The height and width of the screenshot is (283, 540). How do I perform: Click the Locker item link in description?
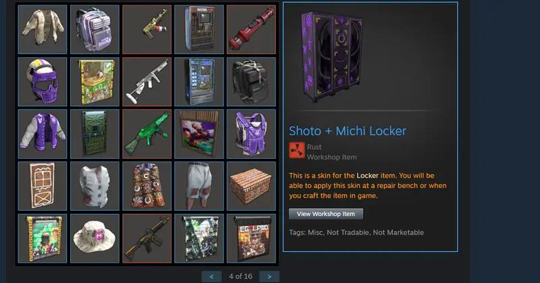(x=367, y=176)
